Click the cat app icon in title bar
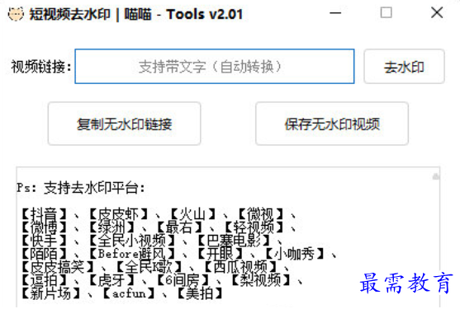Viewport: 460px width, 309px height. [16, 14]
